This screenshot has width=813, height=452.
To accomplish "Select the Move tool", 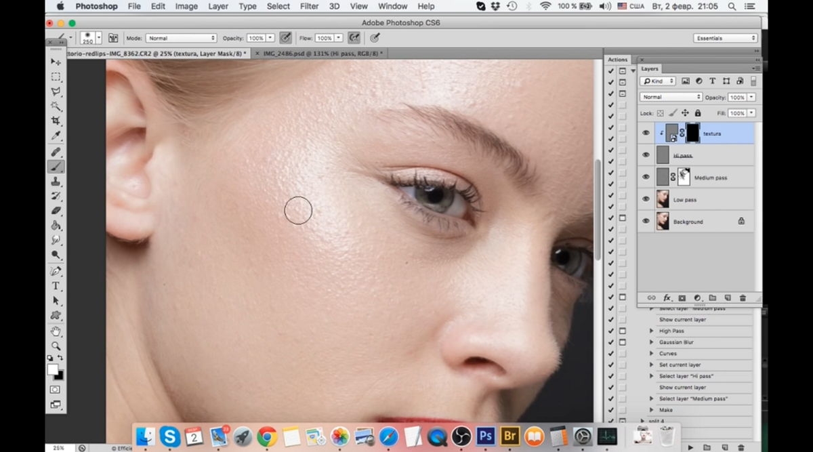I will point(56,62).
